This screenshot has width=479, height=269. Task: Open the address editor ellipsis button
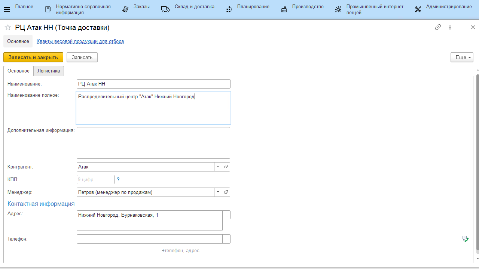point(226,215)
